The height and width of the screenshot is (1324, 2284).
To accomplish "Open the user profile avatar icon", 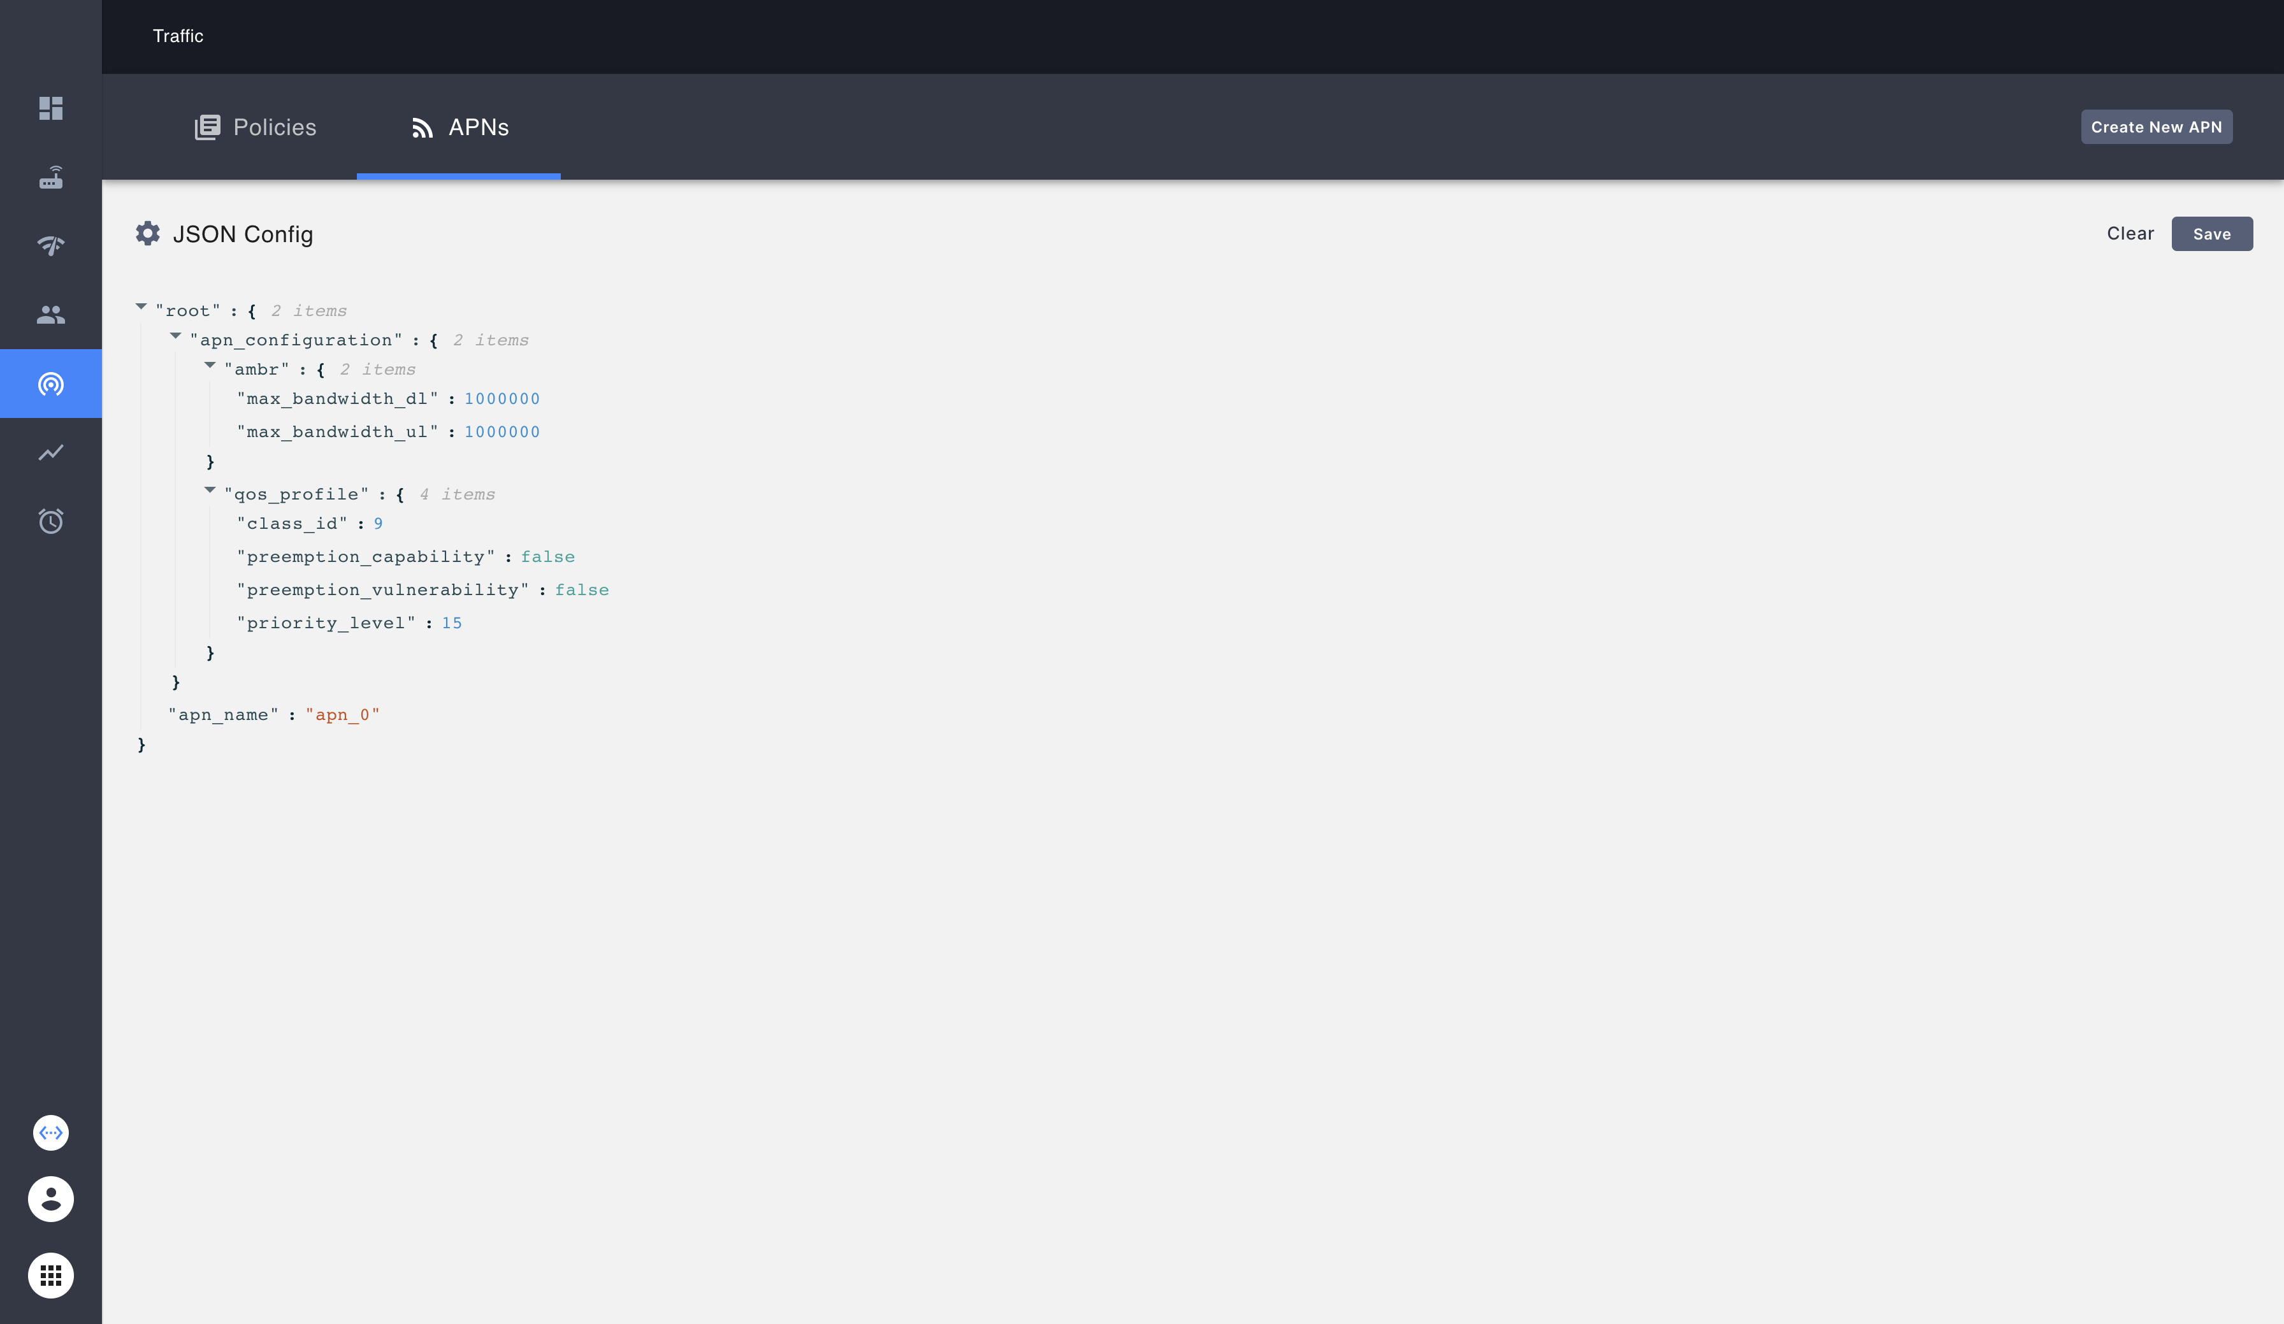I will click(51, 1199).
